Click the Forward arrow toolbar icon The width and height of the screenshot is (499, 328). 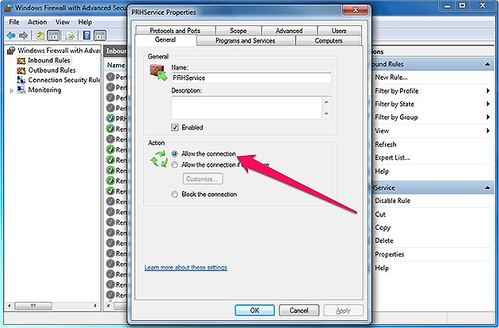coord(23,36)
